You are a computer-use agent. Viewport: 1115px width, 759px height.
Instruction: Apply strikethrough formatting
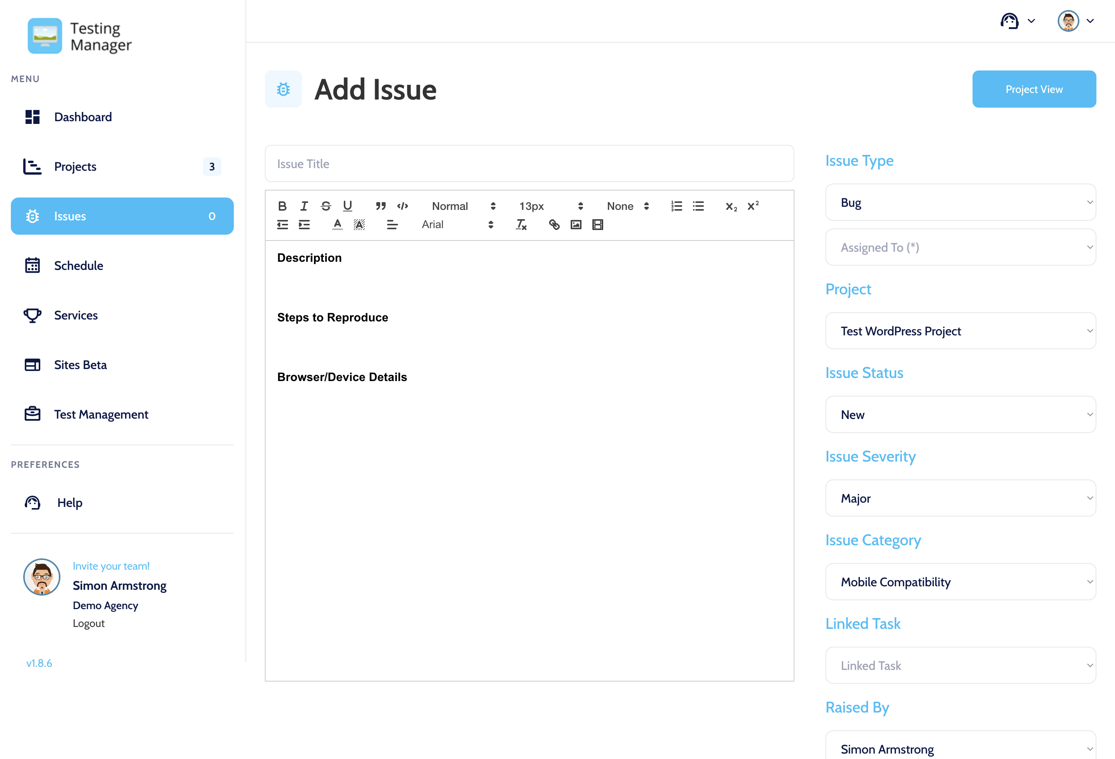point(326,206)
